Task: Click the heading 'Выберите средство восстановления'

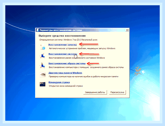Action: (62, 36)
